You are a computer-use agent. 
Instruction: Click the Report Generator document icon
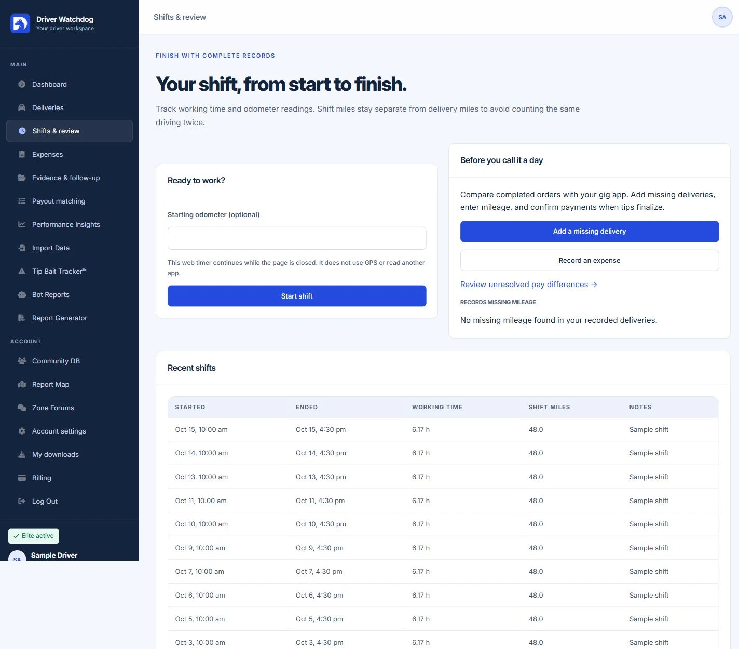tap(22, 318)
